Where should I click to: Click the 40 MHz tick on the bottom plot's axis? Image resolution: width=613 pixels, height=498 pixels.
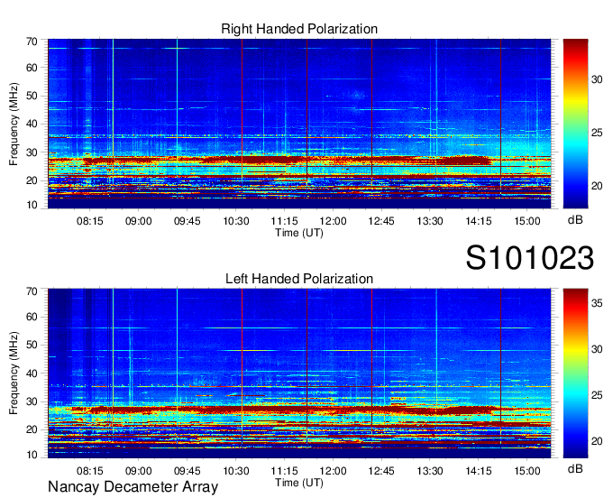(32, 373)
